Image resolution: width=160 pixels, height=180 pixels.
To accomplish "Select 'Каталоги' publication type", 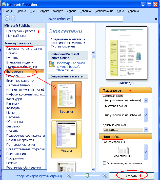I will pos(13,104).
